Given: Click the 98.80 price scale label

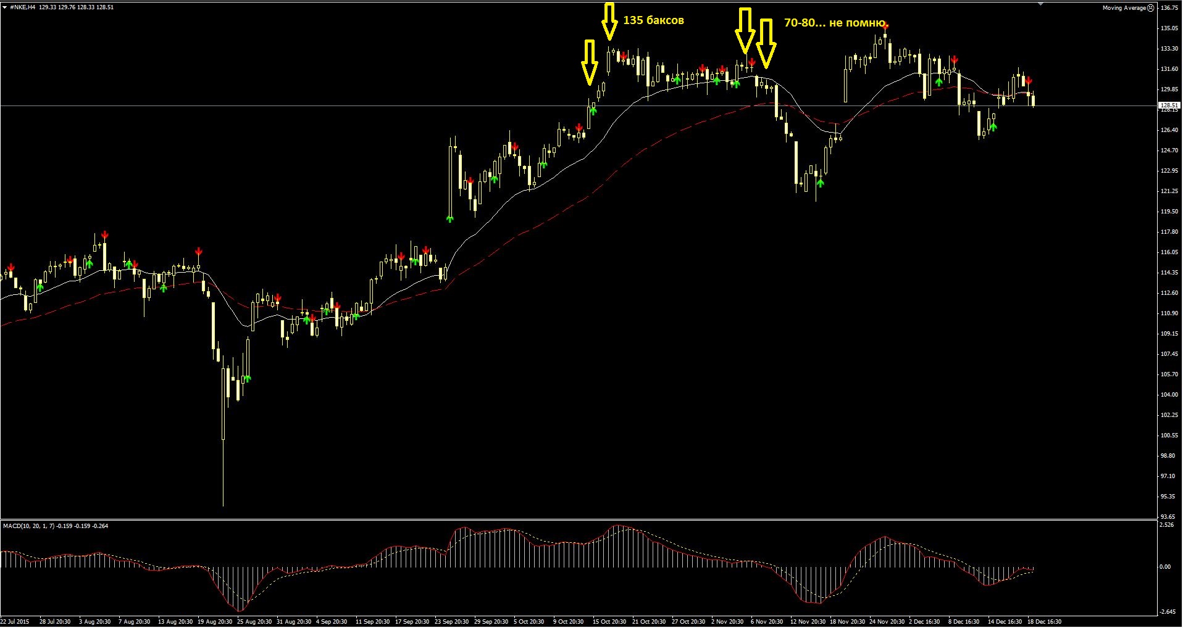Looking at the screenshot, I should point(1168,456).
